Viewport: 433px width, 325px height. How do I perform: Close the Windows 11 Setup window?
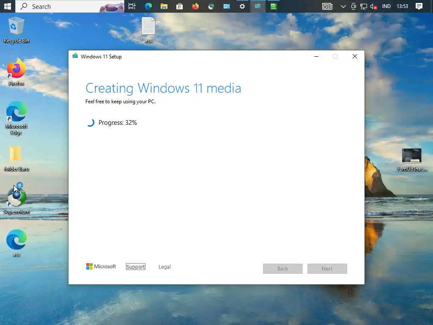(x=355, y=56)
